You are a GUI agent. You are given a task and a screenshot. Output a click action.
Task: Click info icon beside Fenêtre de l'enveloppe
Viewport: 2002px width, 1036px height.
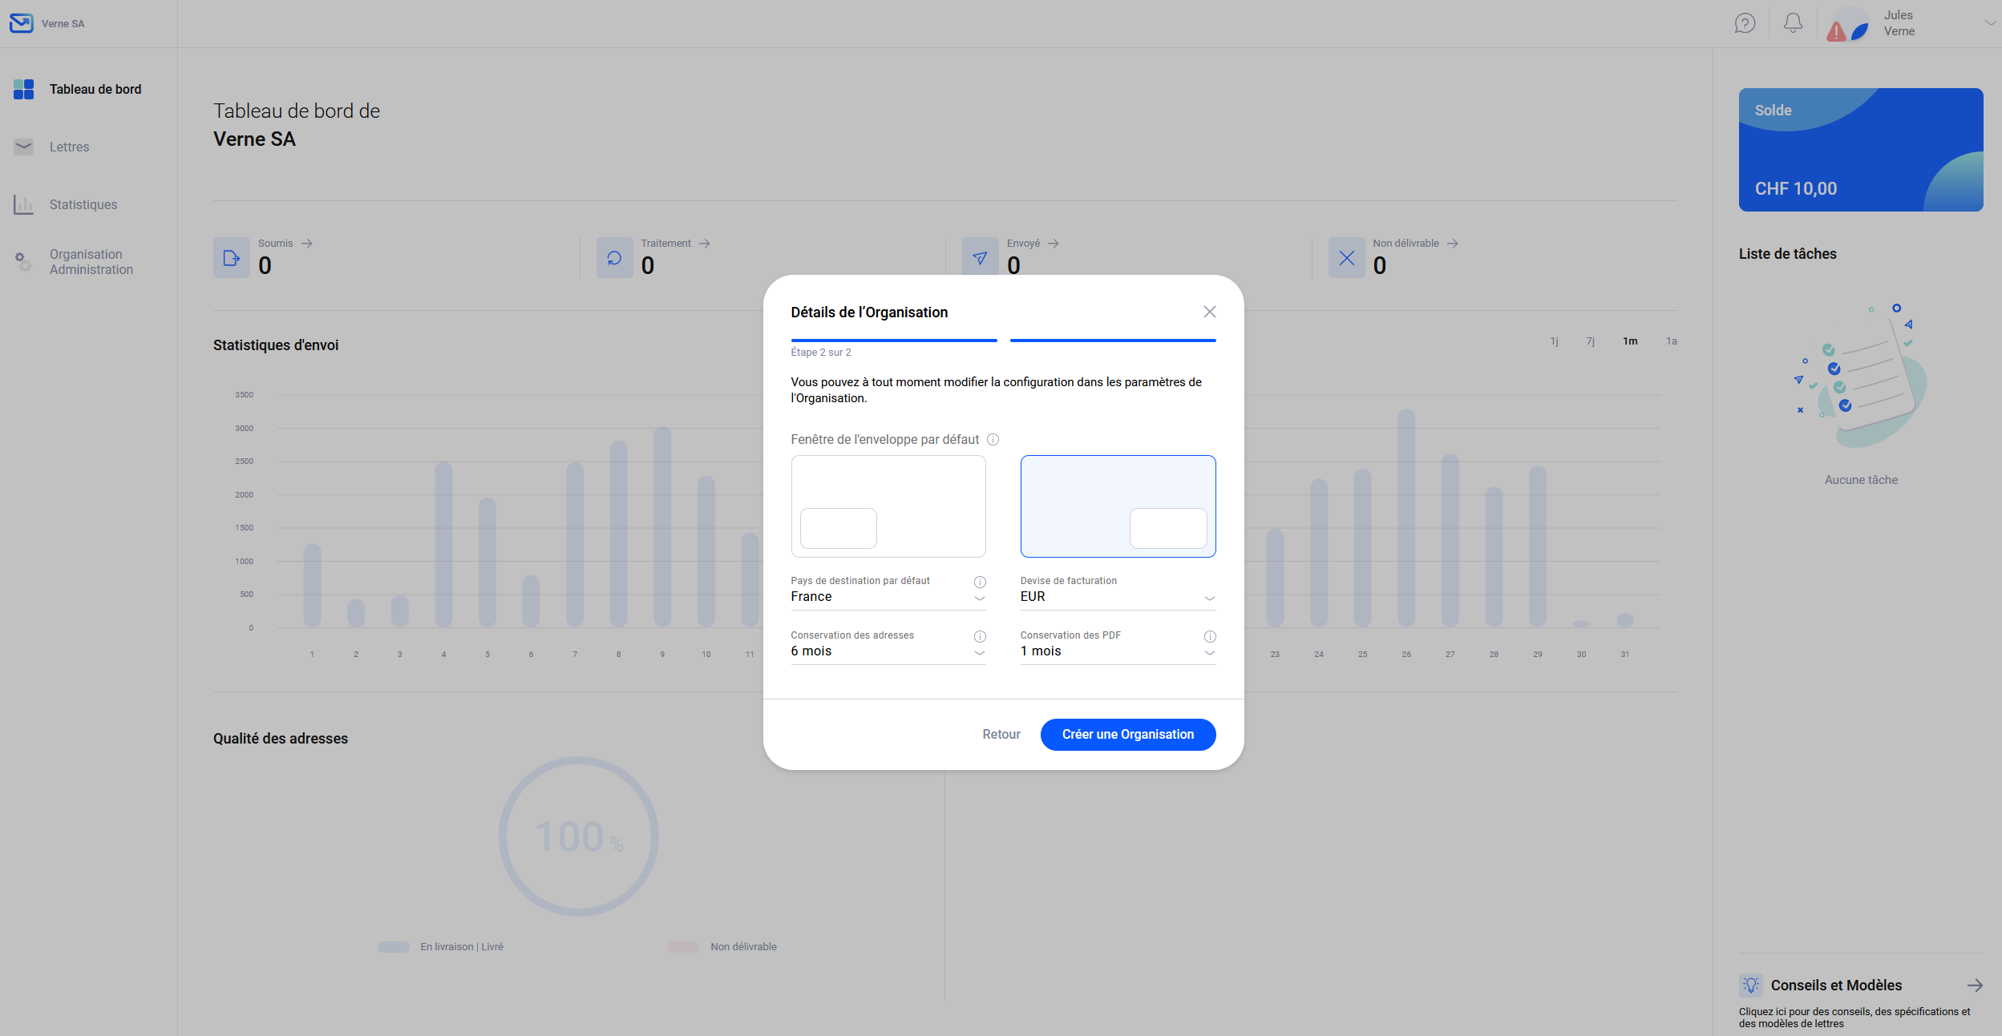993,439
